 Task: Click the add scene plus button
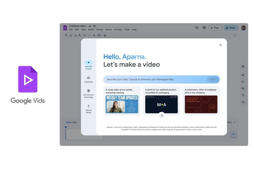[x=233, y=134]
